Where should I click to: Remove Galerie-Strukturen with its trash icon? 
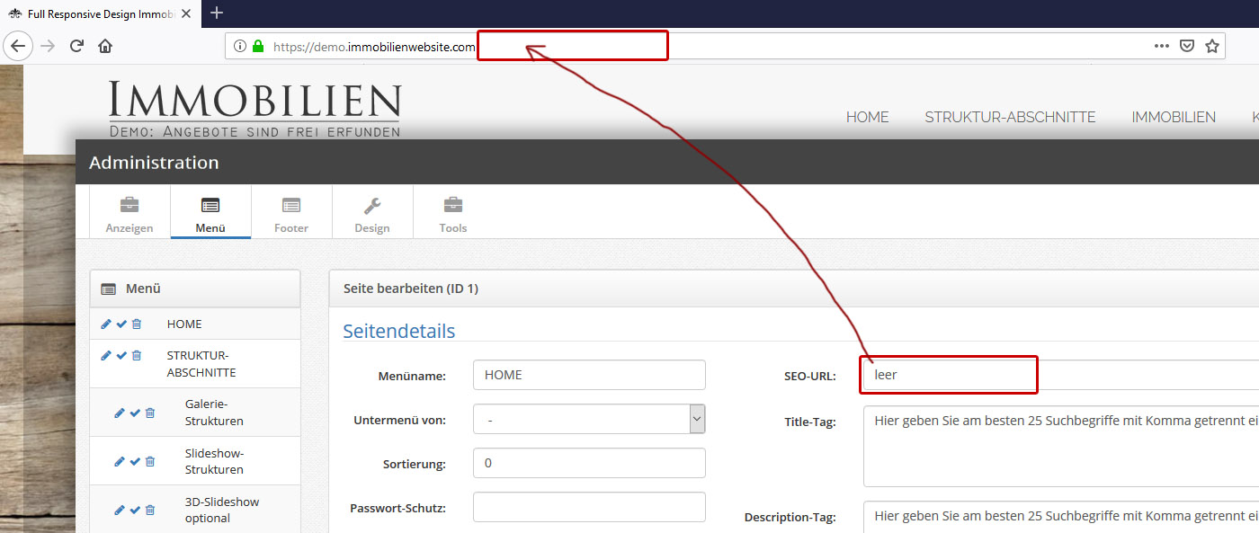(x=150, y=413)
